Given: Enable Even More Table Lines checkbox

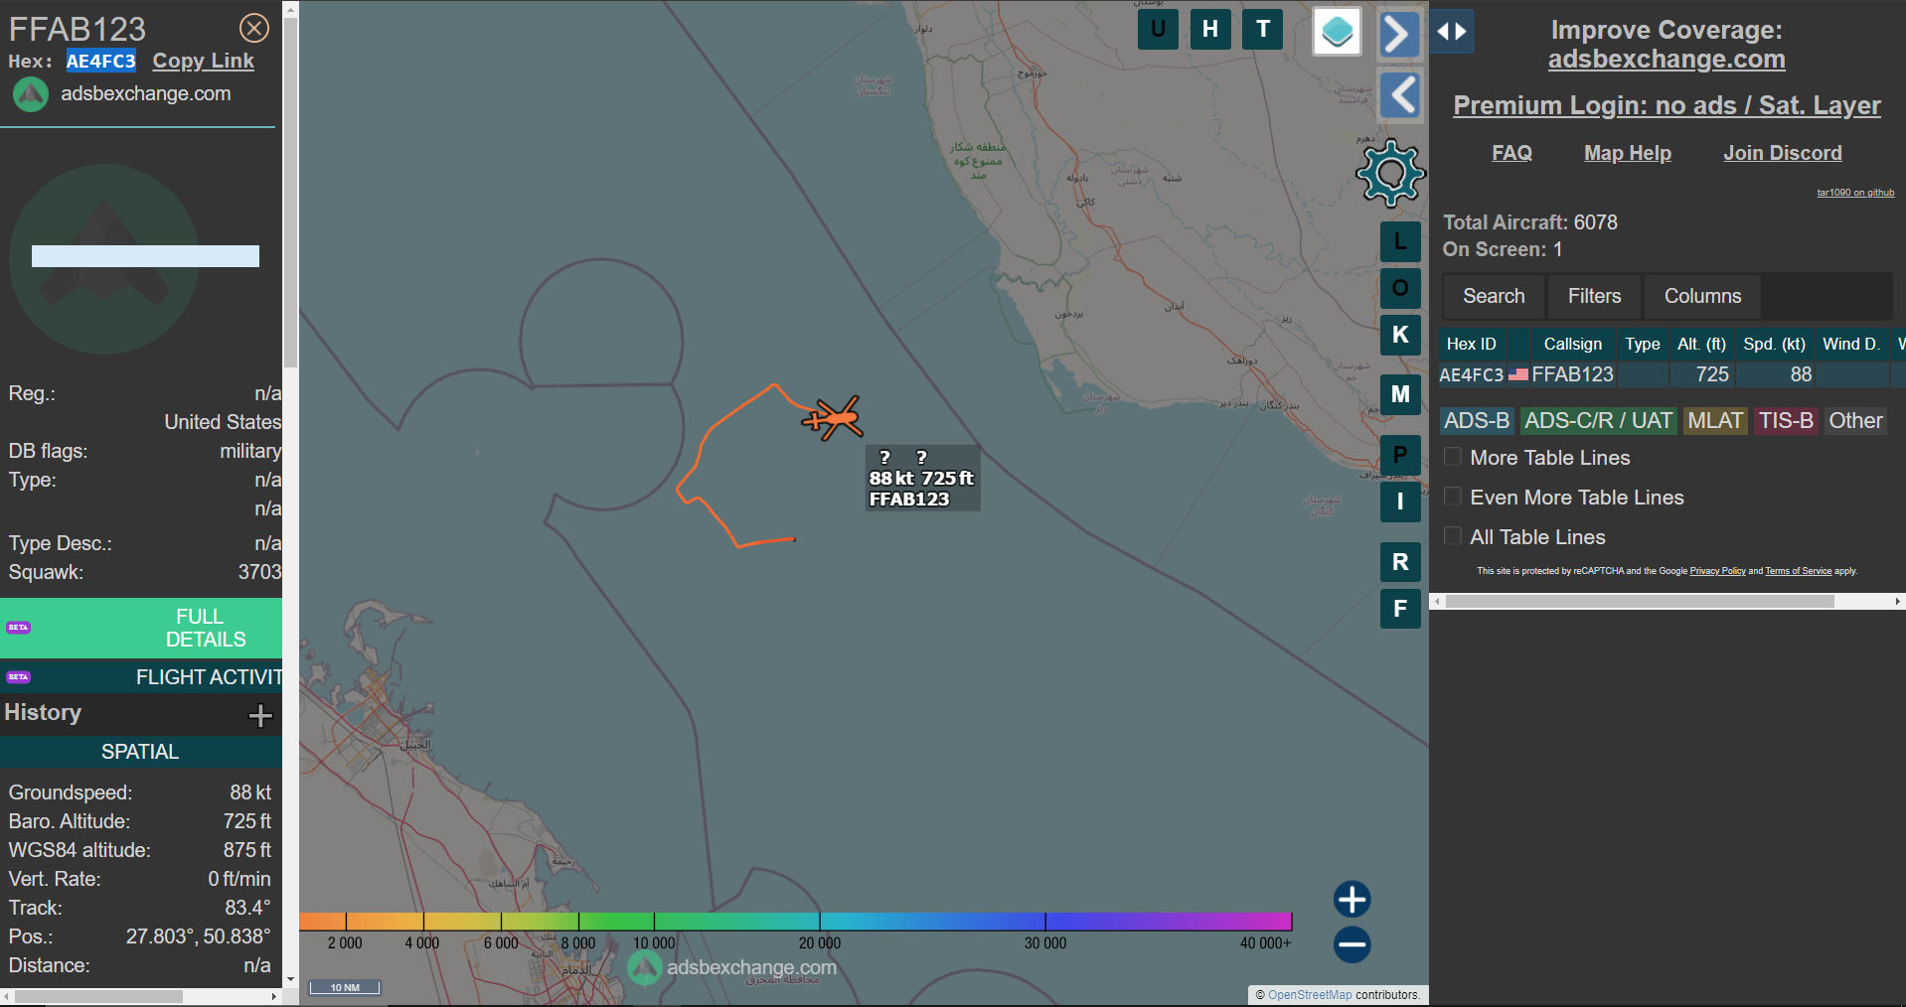Looking at the screenshot, I should pyautogui.click(x=1452, y=497).
